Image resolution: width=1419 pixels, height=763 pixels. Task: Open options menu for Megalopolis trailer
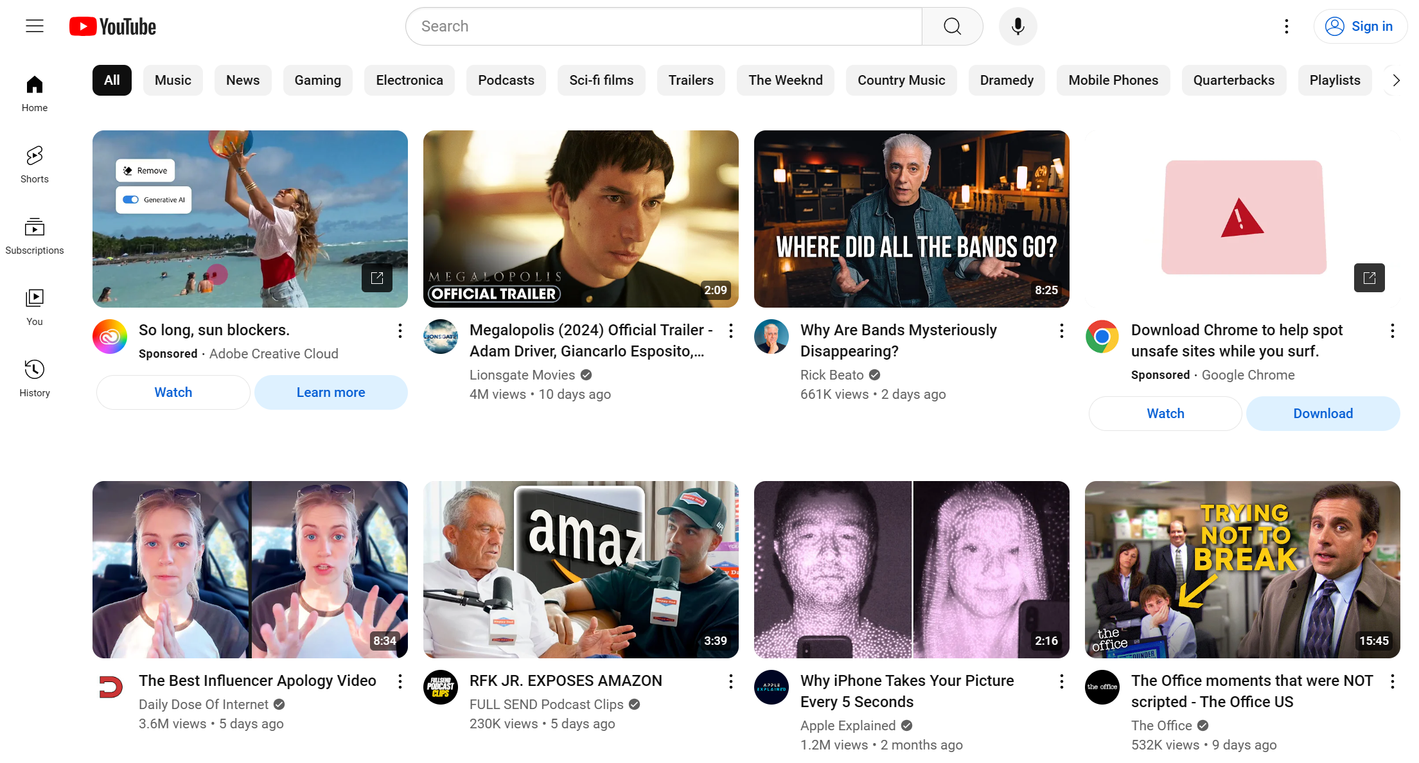tap(730, 331)
